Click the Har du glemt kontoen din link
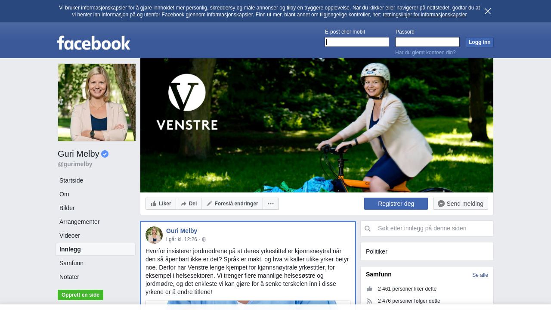Image resolution: width=551 pixels, height=310 pixels. (x=425, y=53)
